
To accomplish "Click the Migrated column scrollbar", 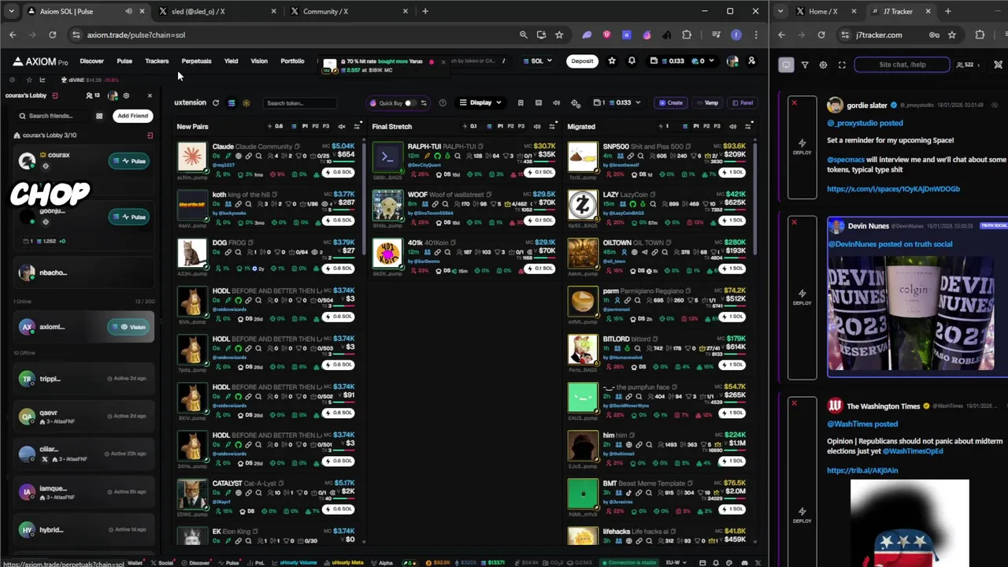I will [754, 197].
